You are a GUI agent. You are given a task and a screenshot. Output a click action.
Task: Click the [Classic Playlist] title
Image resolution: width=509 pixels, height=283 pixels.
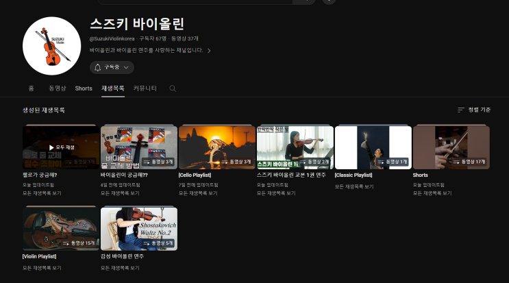point(353,175)
